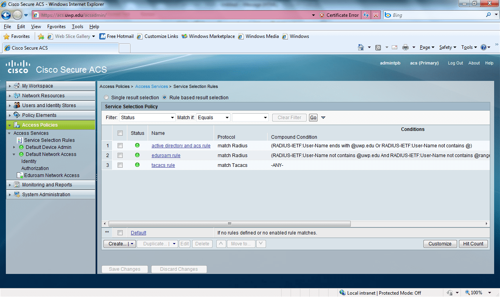The width and height of the screenshot is (500, 297).
Task: Click the move rule up arrow button
Action: tap(221, 243)
